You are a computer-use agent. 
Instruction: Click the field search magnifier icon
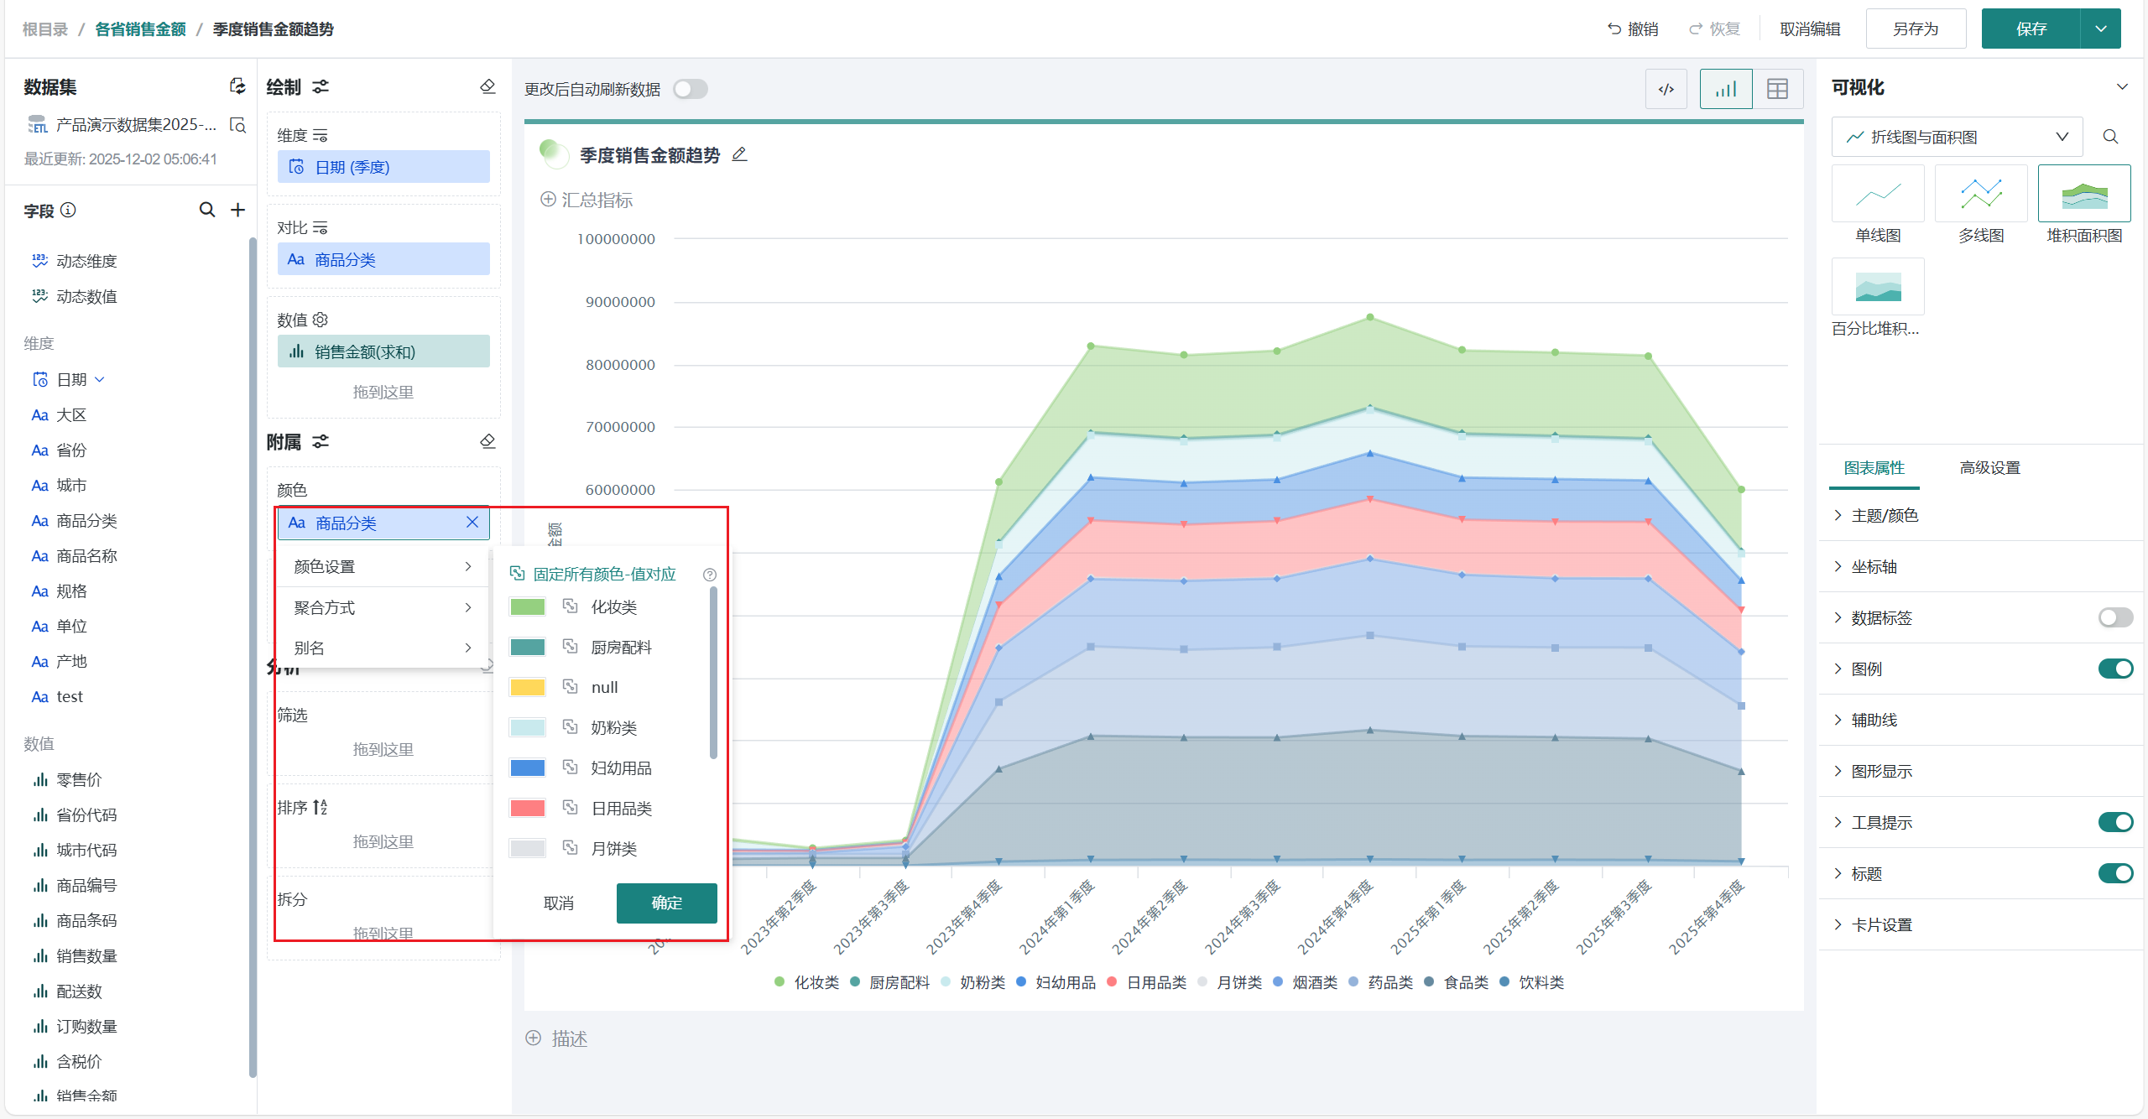tap(206, 210)
